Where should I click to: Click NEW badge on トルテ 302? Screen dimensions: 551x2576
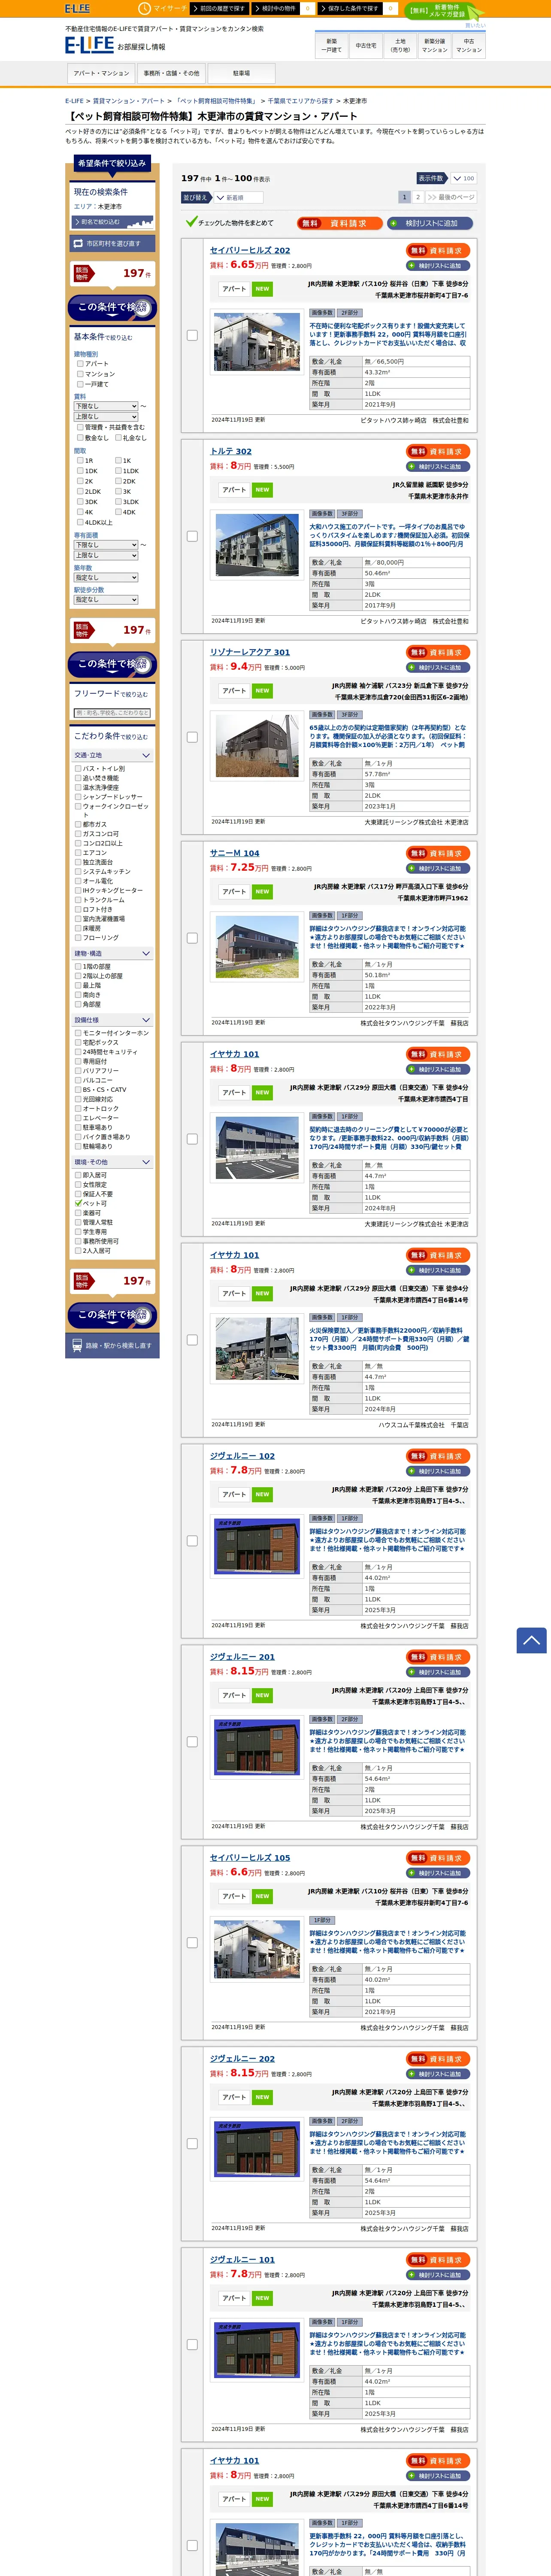[262, 490]
